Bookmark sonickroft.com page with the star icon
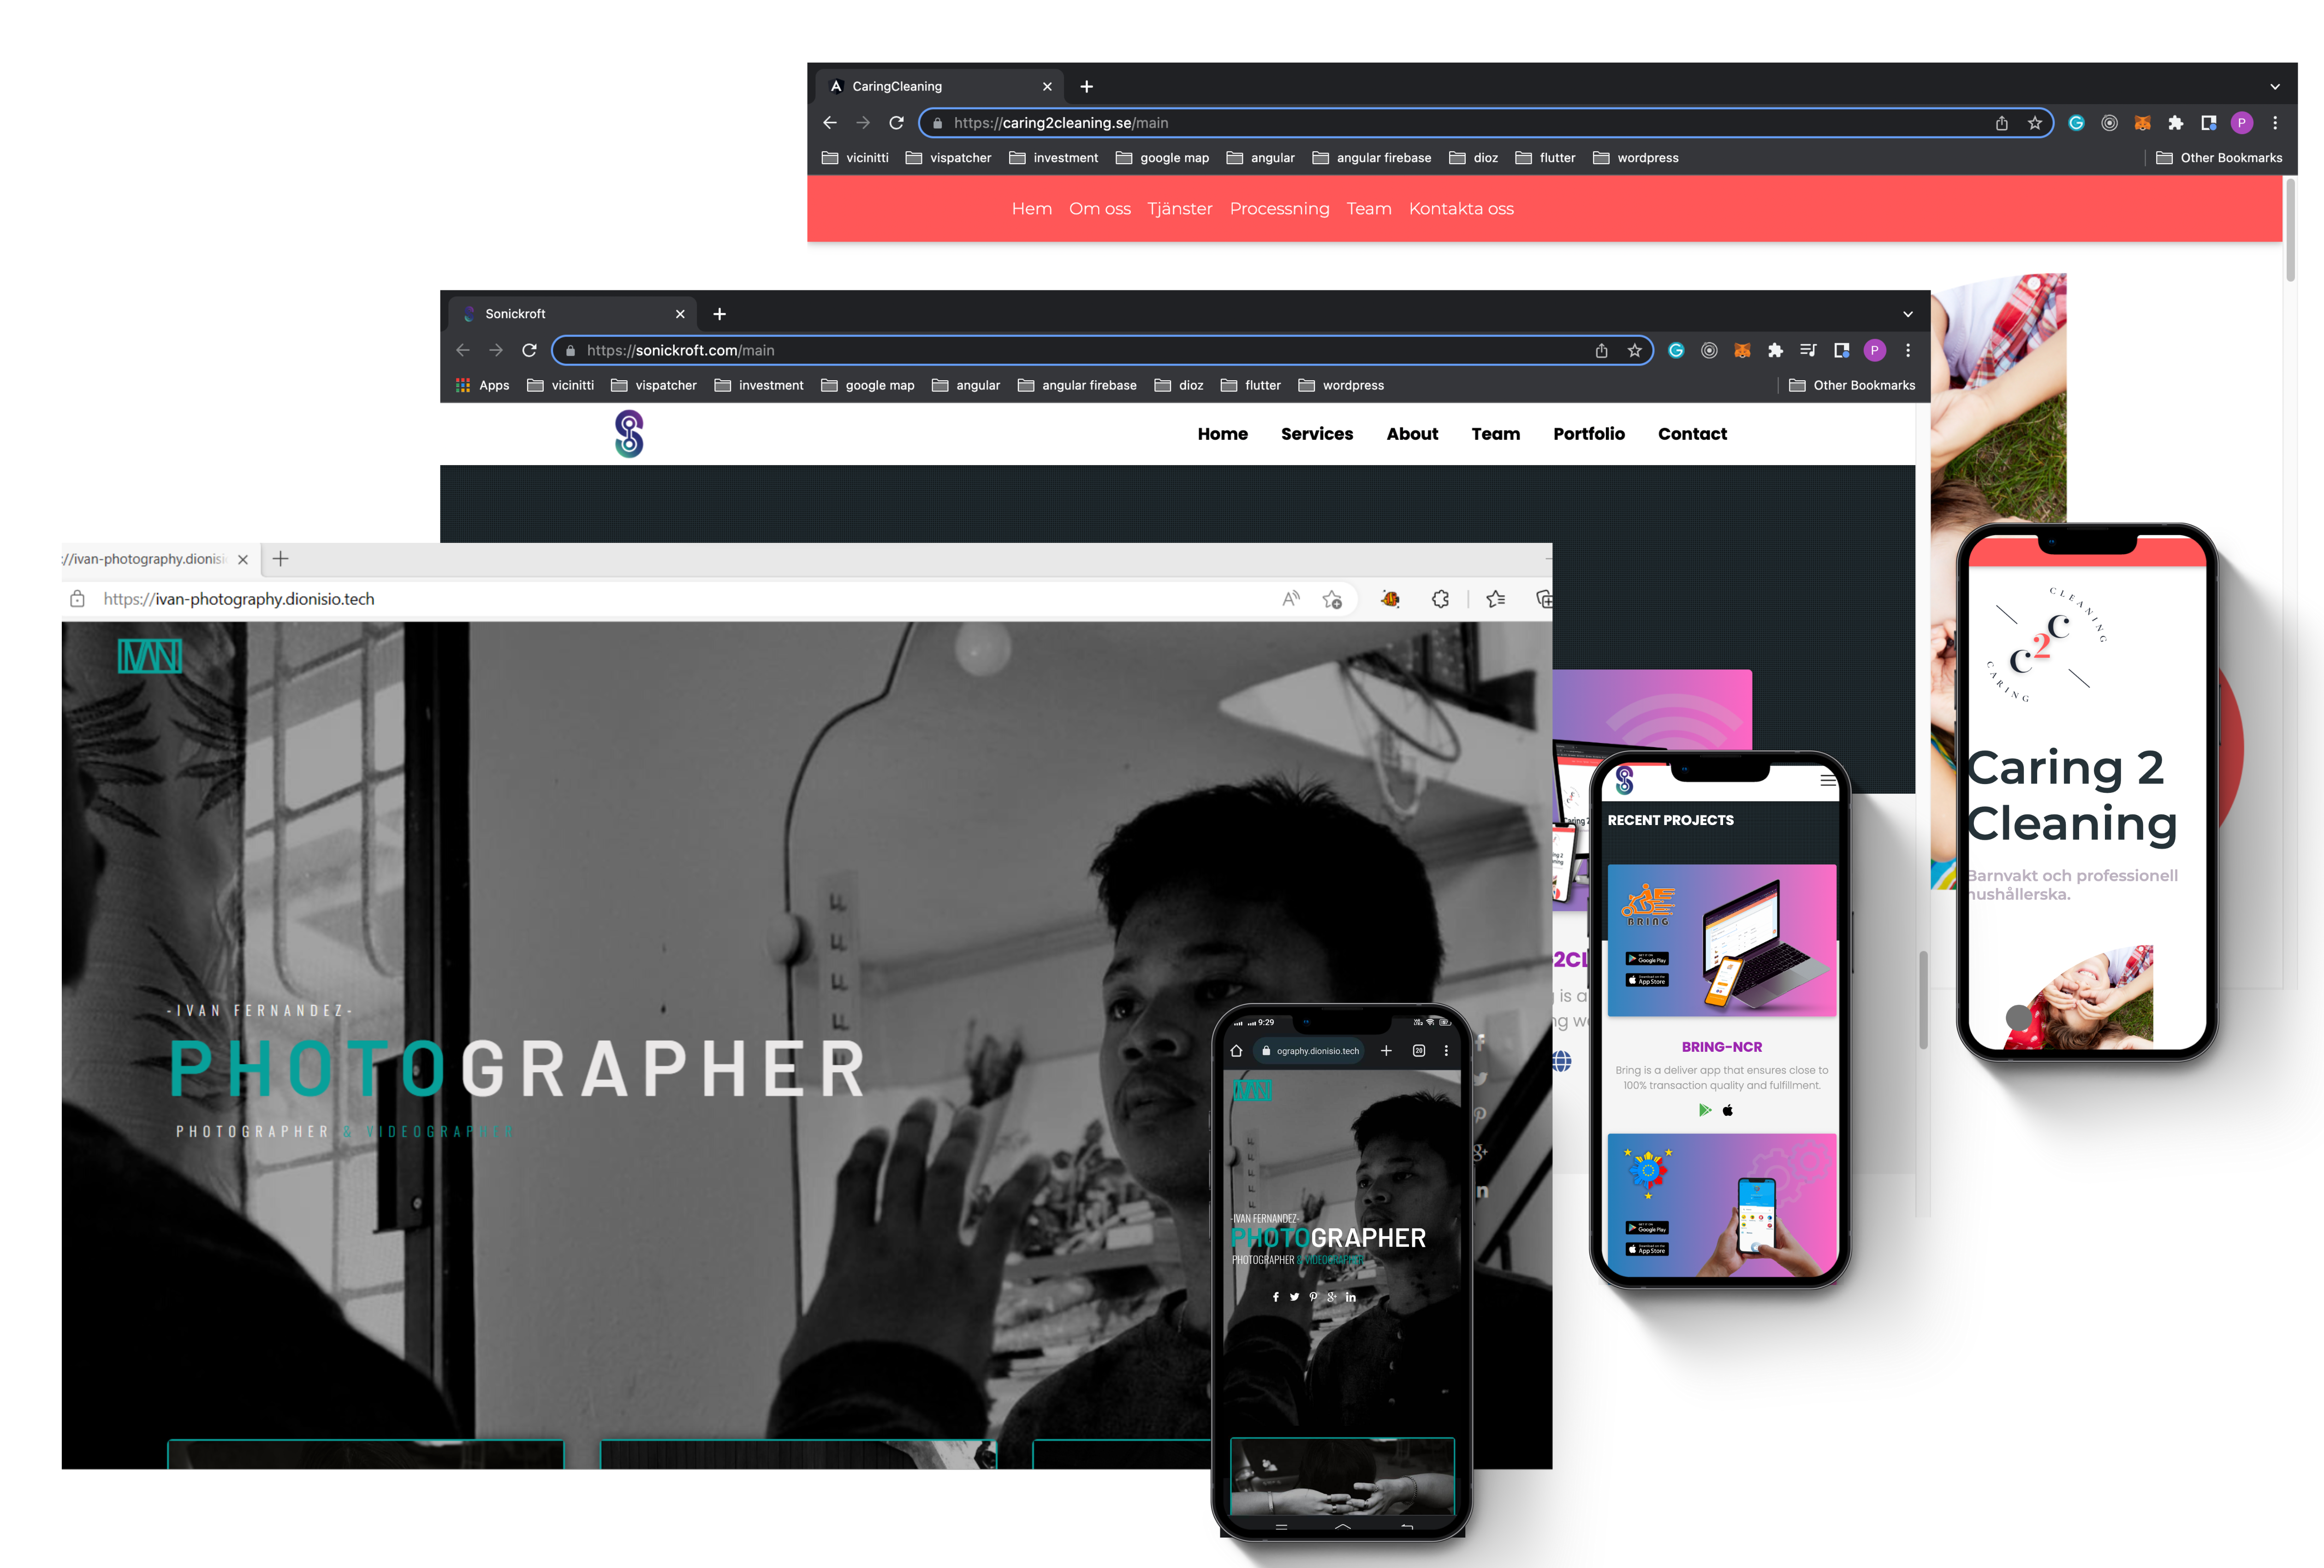 point(1634,351)
